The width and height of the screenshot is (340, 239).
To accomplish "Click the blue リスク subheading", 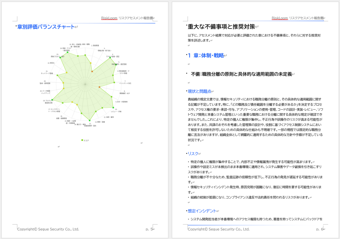I will pos(193,154).
